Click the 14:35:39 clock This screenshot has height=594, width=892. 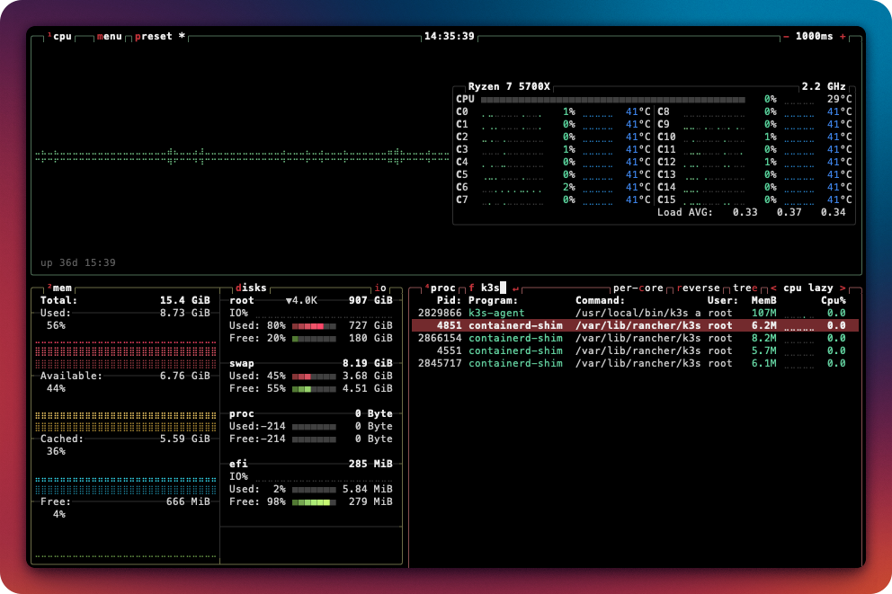(x=449, y=36)
